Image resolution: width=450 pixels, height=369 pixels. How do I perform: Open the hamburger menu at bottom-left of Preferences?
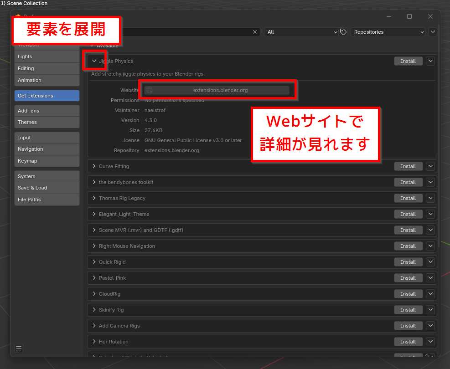(x=19, y=348)
